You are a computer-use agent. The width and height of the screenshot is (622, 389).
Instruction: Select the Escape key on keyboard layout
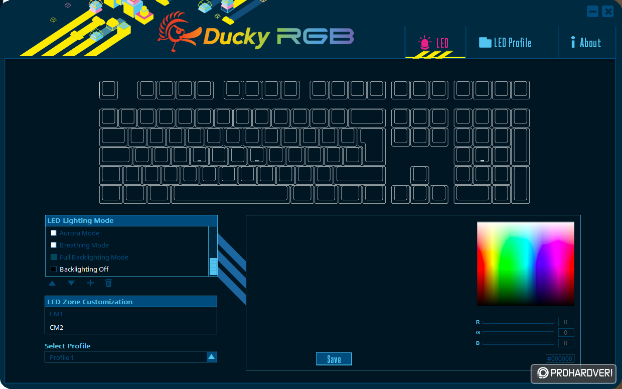[x=108, y=90]
